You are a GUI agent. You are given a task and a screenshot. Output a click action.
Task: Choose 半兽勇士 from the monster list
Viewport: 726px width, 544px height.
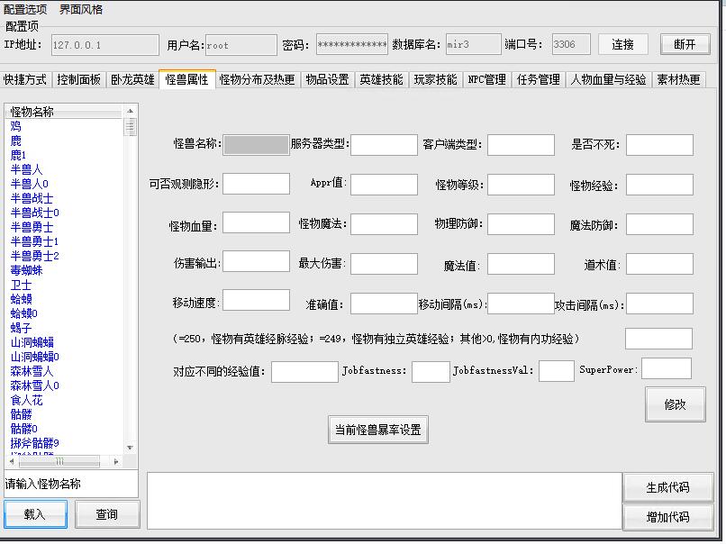[x=32, y=227]
